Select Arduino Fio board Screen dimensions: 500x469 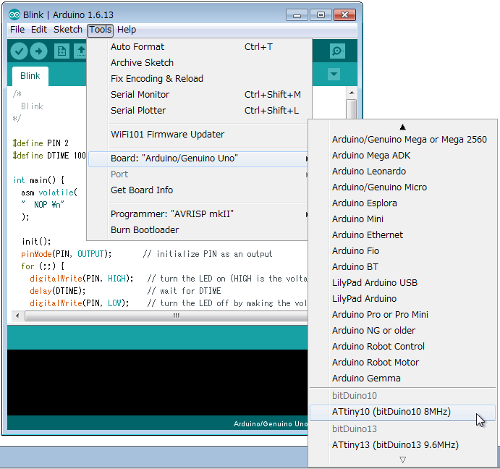click(403, 251)
